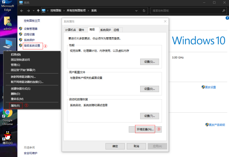Open 环境变量(N)... button
229x157 pixels.
145,129
